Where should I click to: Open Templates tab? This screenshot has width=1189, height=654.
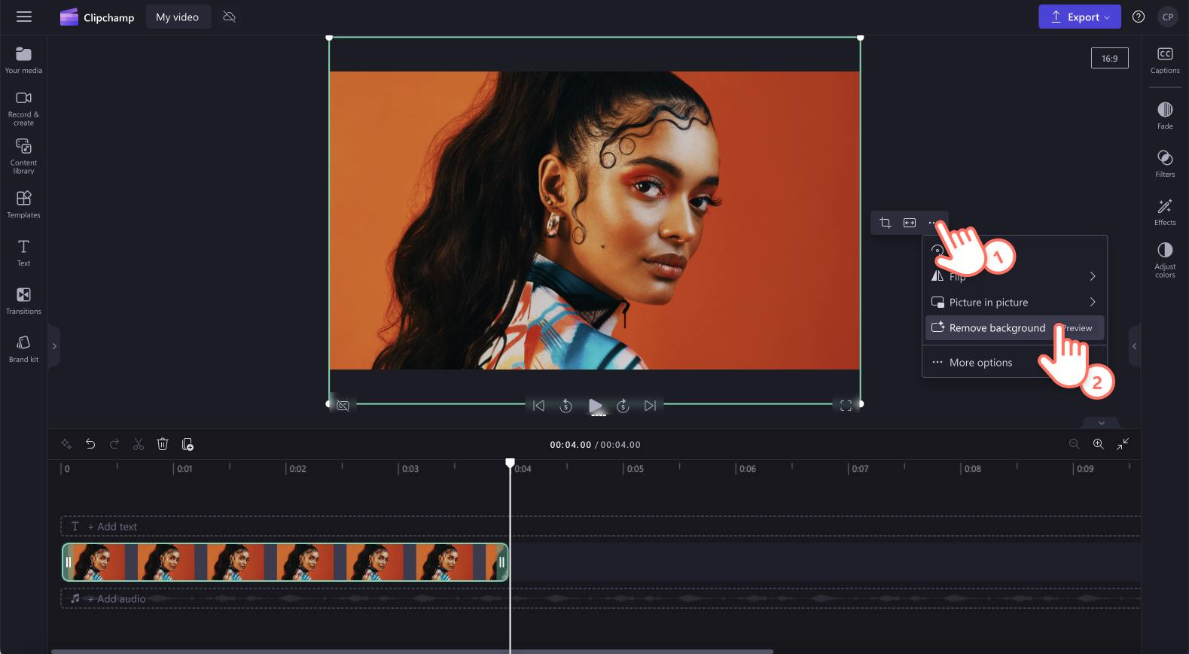[x=23, y=204]
